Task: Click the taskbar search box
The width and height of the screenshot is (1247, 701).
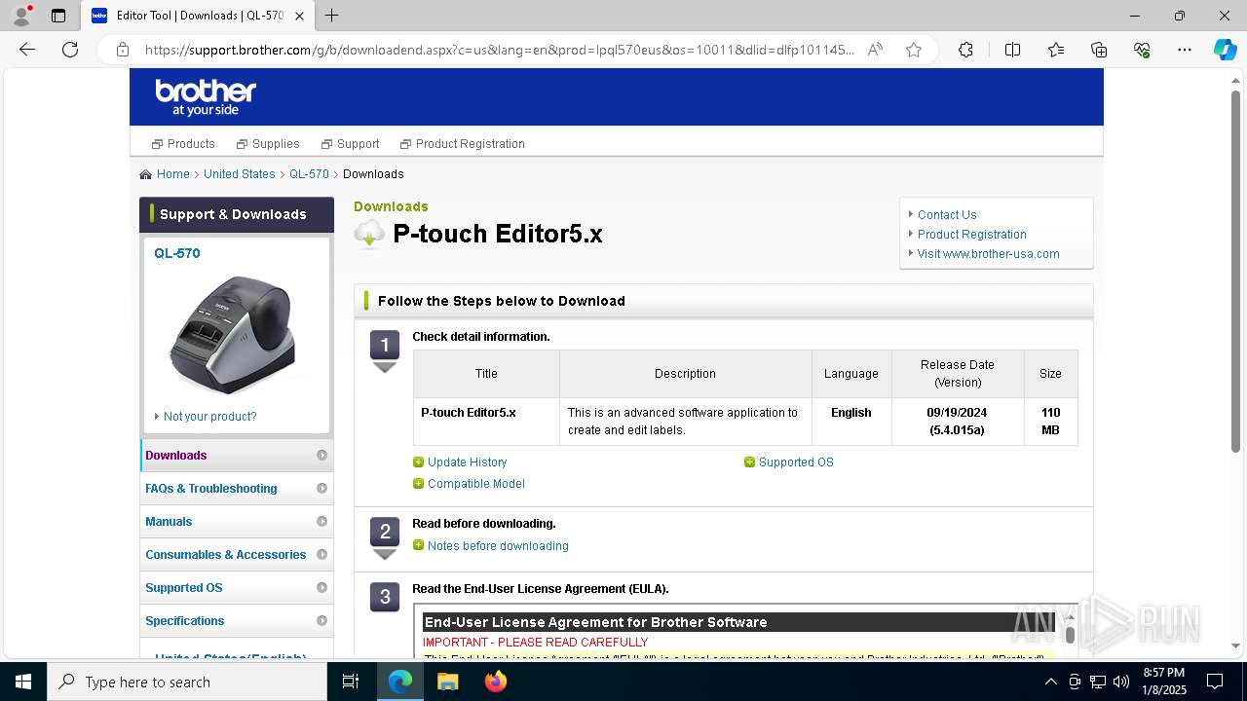Action: [187, 682]
